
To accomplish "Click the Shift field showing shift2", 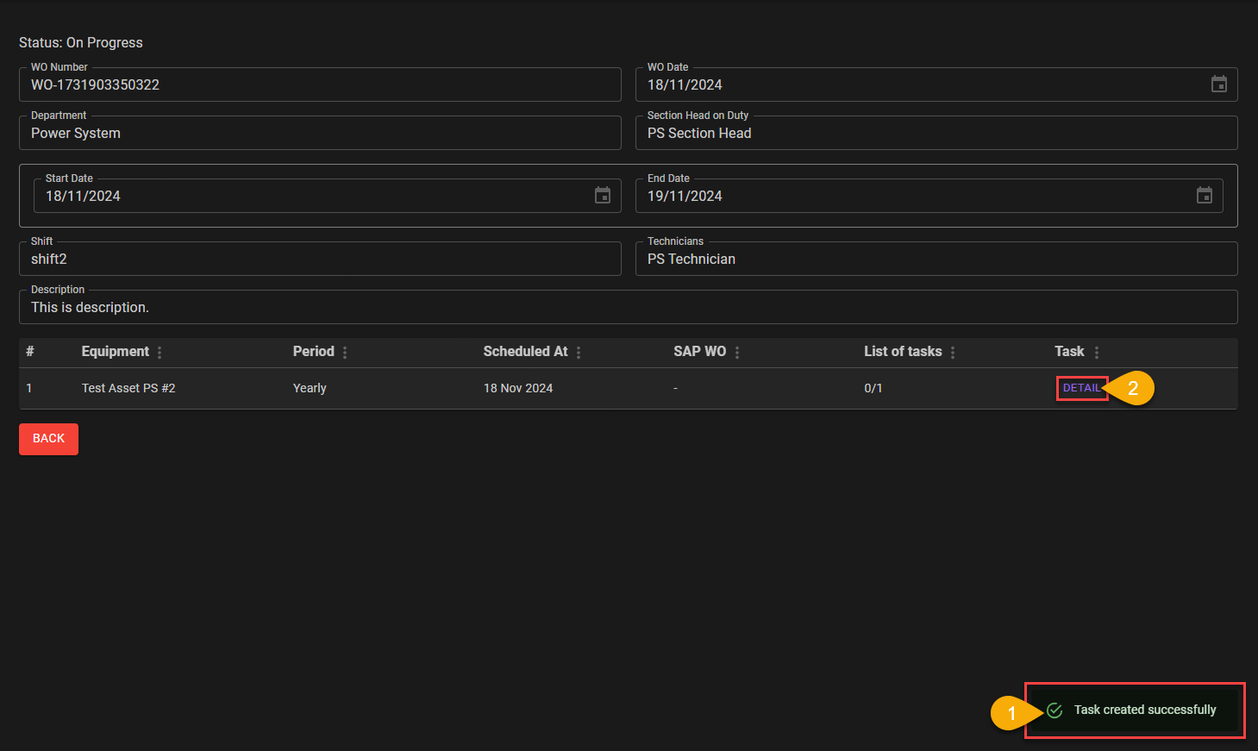I will tap(319, 260).
